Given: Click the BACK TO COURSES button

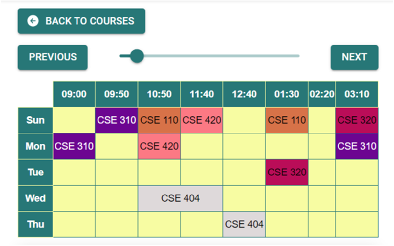Looking at the screenshot, I should tap(81, 21).
